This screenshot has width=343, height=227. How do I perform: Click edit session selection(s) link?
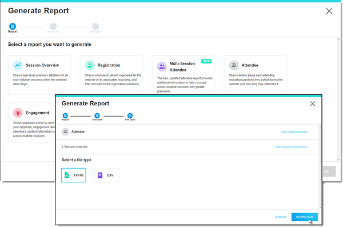click(x=292, y=147)
